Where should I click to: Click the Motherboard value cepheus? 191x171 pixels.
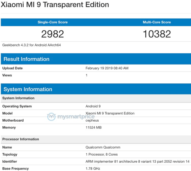point(93,120)
